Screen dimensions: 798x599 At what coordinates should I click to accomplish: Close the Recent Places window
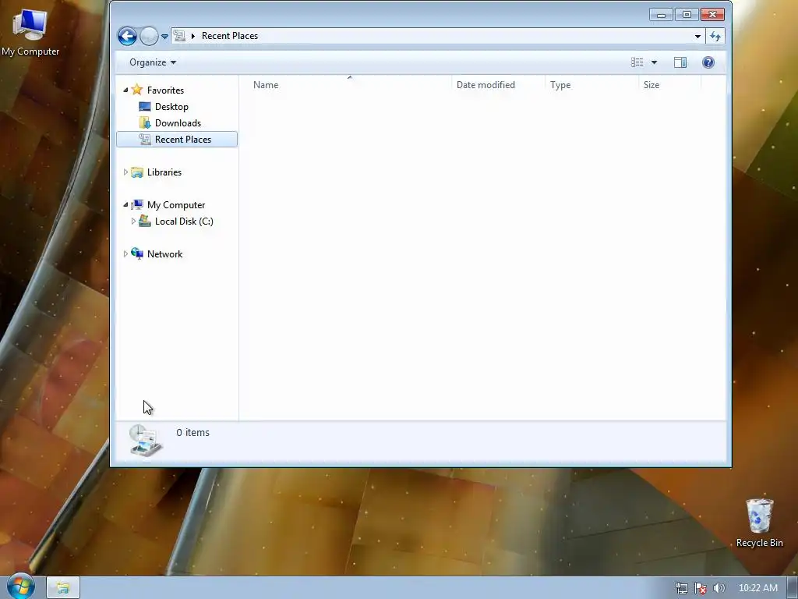coord(712,15)
